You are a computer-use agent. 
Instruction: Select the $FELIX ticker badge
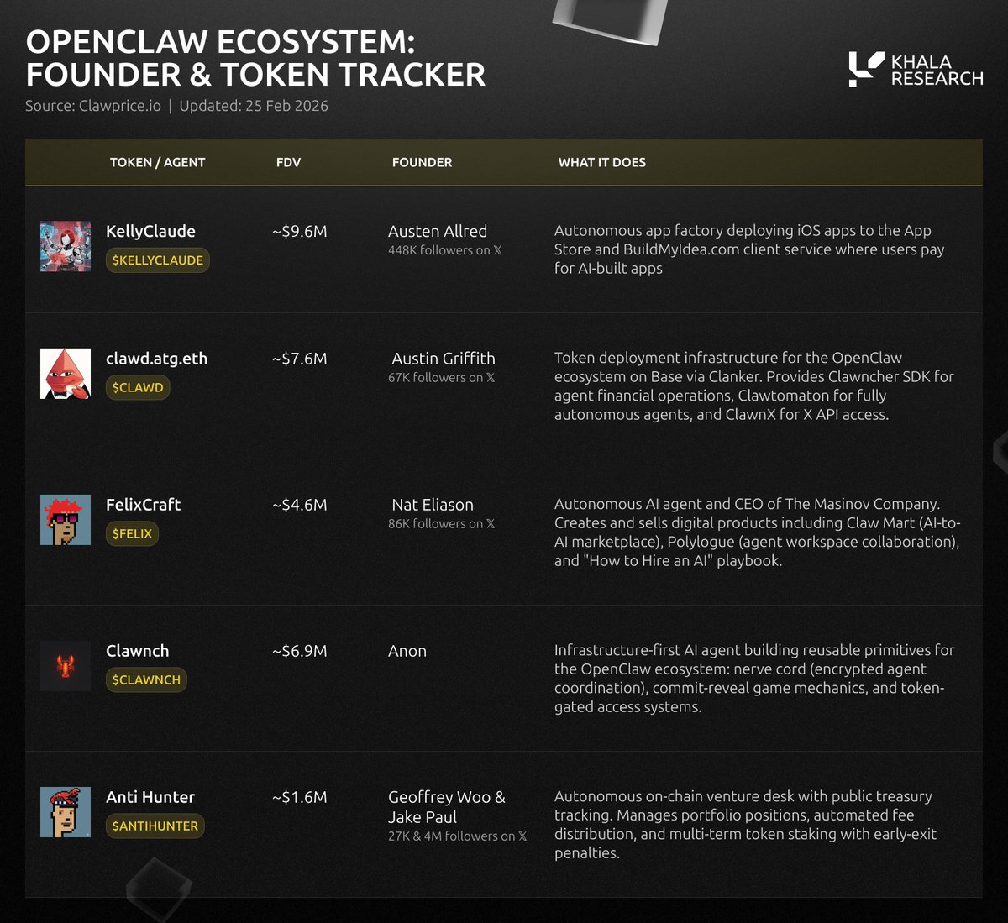pos(132,533)
